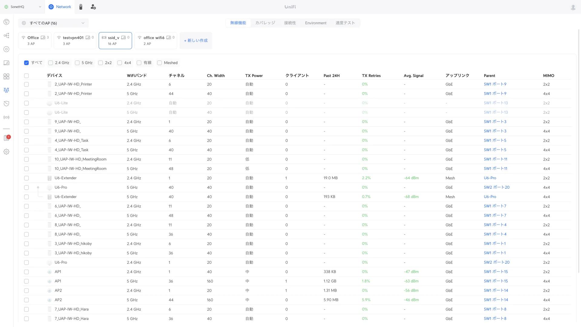
Task: Switch to the Environment tab
Action: click(316, 23)
